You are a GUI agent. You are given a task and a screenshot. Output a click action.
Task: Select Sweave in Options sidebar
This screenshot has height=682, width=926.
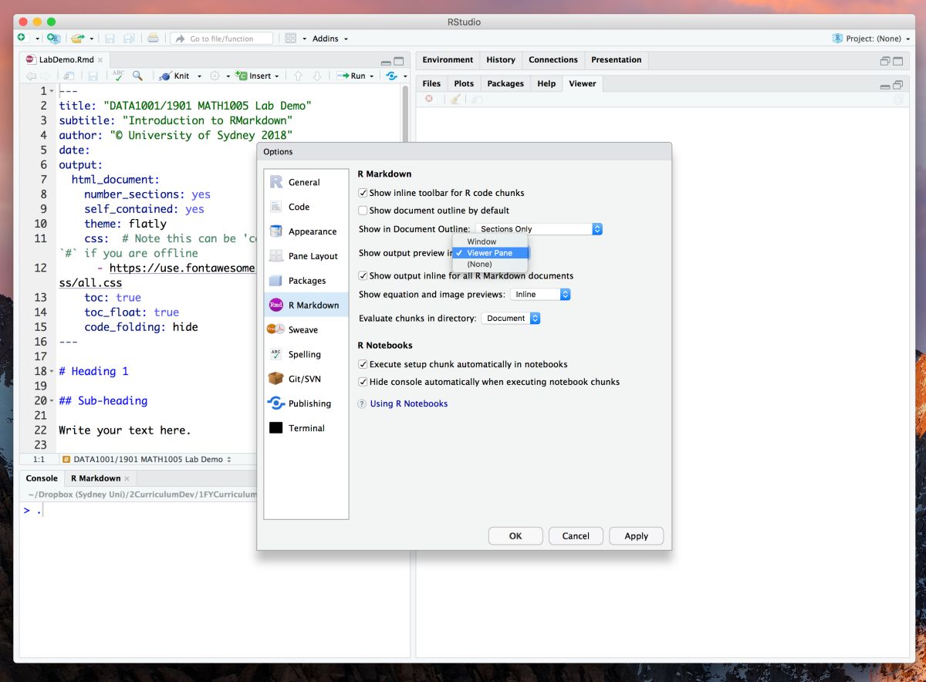(x=306, y=329)
